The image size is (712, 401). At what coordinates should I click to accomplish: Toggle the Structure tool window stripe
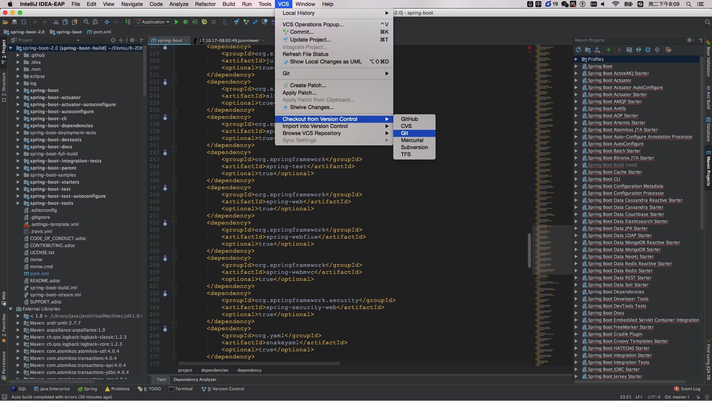coord(4,87)
